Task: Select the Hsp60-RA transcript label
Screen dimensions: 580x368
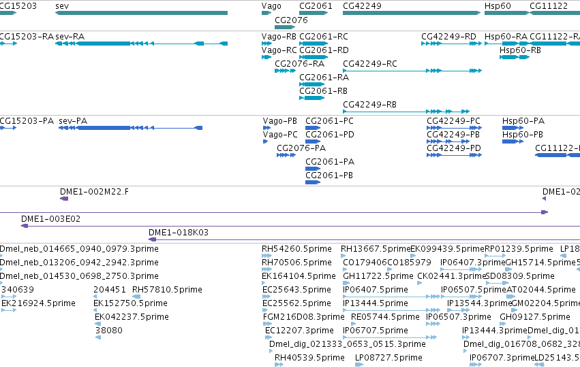Action: point(506,37)
